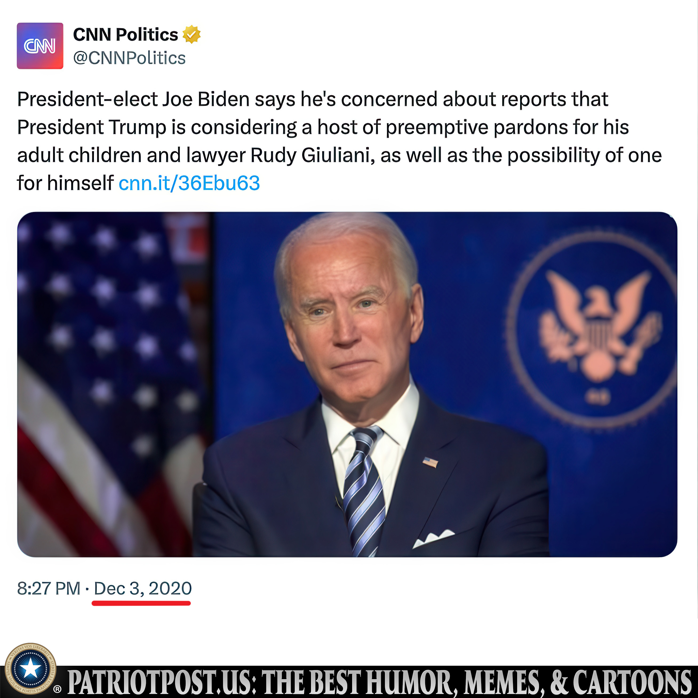Open the tweet's attached photo
Screen dimensions: 698x698
[347, 384]
